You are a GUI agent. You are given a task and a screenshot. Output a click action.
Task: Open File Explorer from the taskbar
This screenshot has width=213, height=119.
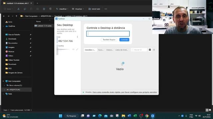[123, 116]
